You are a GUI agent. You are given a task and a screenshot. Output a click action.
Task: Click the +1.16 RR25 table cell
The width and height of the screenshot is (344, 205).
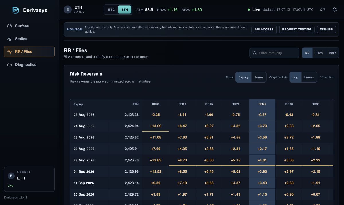tap(262, 194)
